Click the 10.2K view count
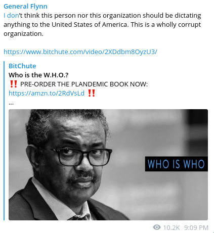Screen dimensions: 214x233 tap(172, 227)
